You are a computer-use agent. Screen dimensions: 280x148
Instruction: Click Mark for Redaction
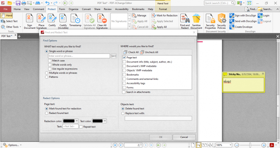[x=165, y=15]
